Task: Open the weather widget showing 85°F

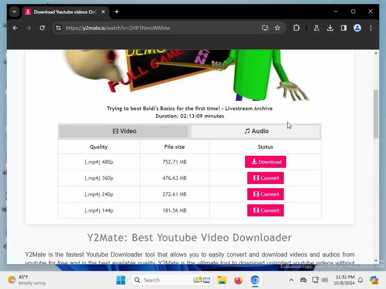Action: (27, 280)
